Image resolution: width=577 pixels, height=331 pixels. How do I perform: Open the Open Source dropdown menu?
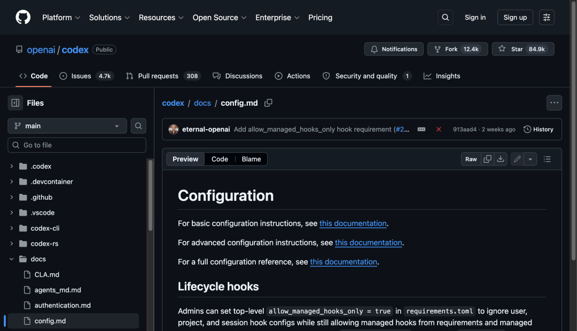point(220,18)
